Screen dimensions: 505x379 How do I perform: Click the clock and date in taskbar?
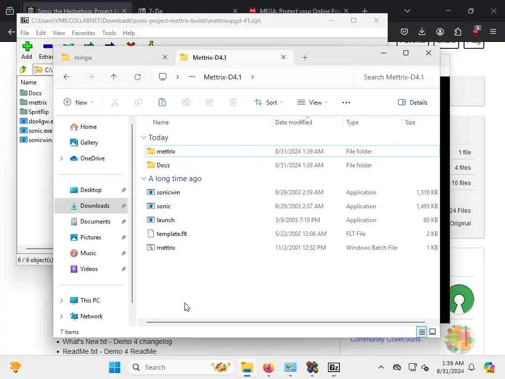point(450,367)
